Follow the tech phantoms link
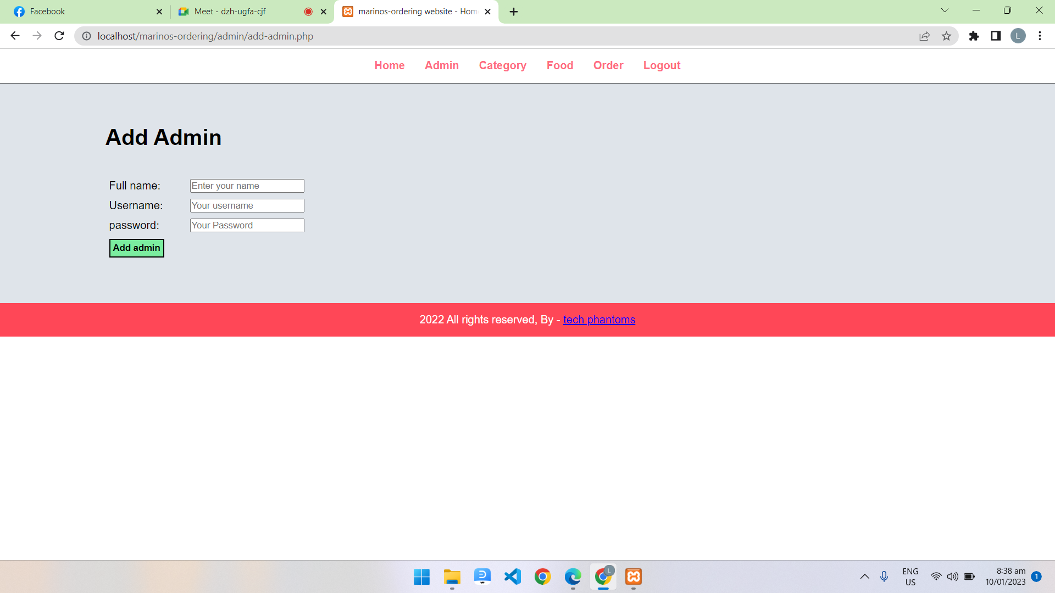 599,320
